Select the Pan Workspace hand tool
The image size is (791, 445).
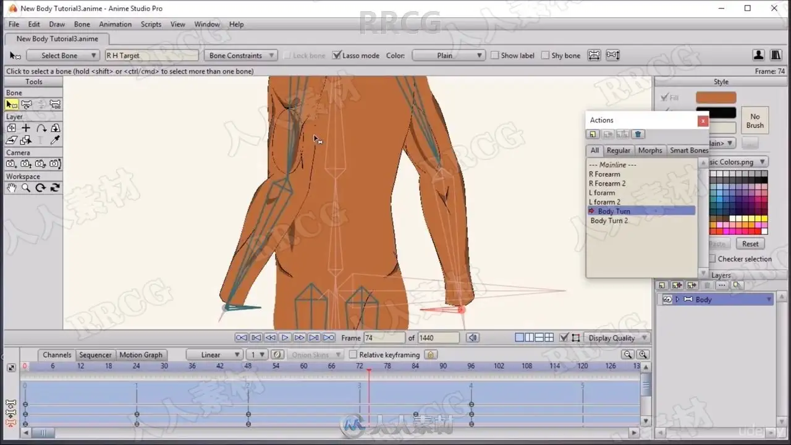coord(11,188)
